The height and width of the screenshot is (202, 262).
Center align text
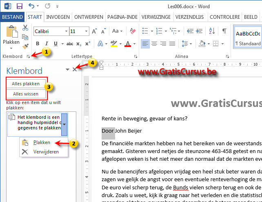coord(154,44)
